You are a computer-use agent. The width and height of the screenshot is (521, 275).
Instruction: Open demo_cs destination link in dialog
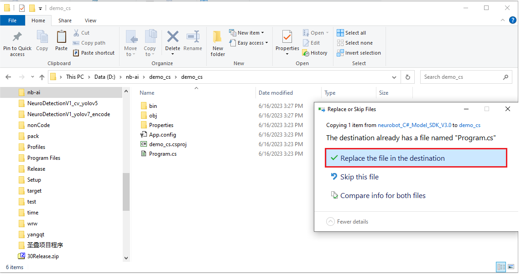[x=469, y=125]
